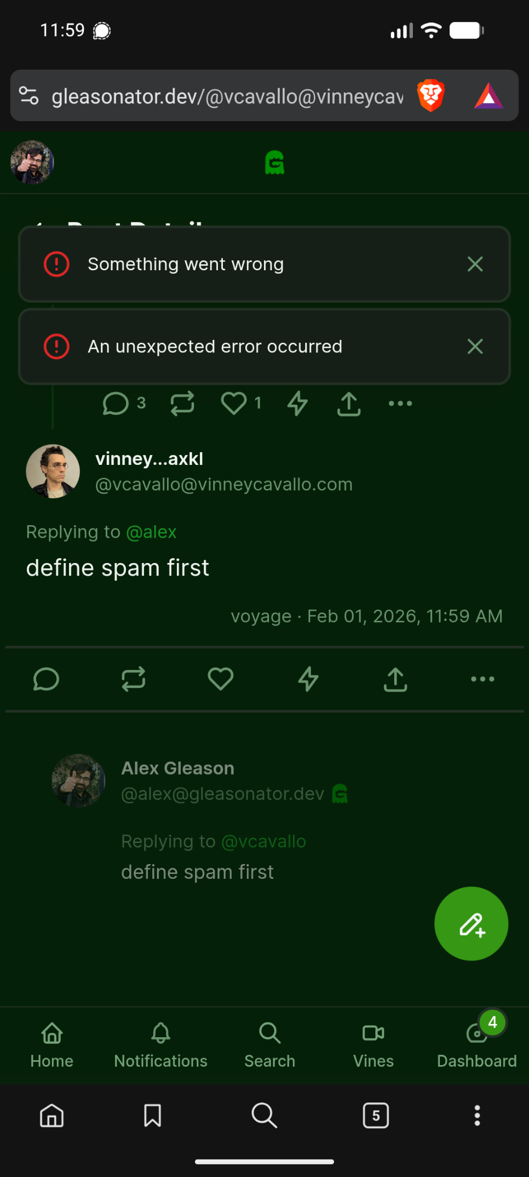
Task: Open the browser tabs switcher showing 5
Action: [x=376, y=1116]
